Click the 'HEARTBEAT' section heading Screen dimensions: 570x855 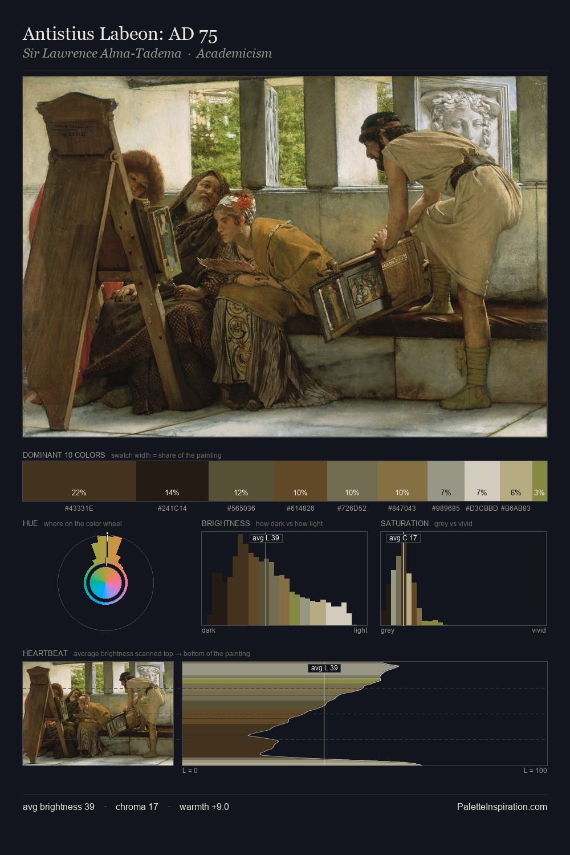coord(45,653)
